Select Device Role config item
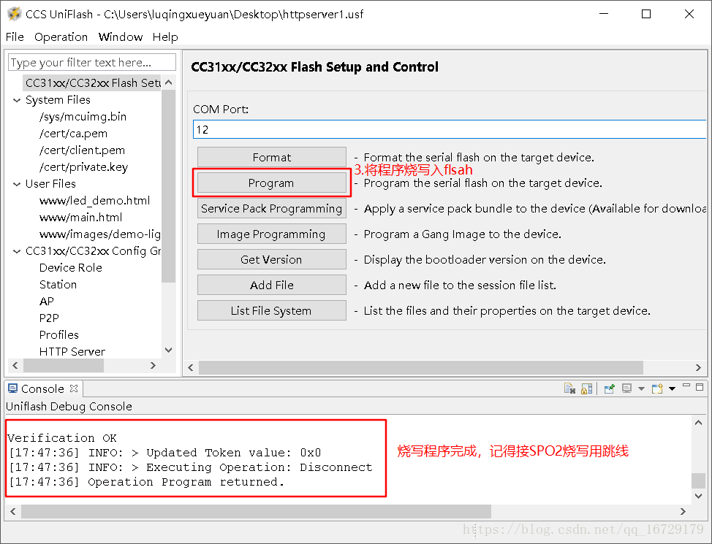Image resolution: width=712 pixels, height=544 pixels. click(x=70, y=268)
